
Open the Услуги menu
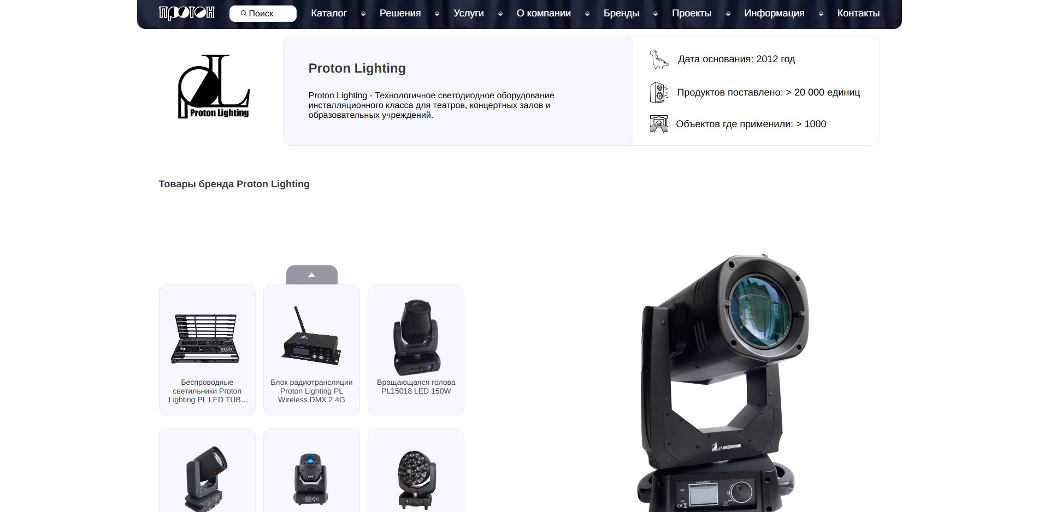[469, 13]
